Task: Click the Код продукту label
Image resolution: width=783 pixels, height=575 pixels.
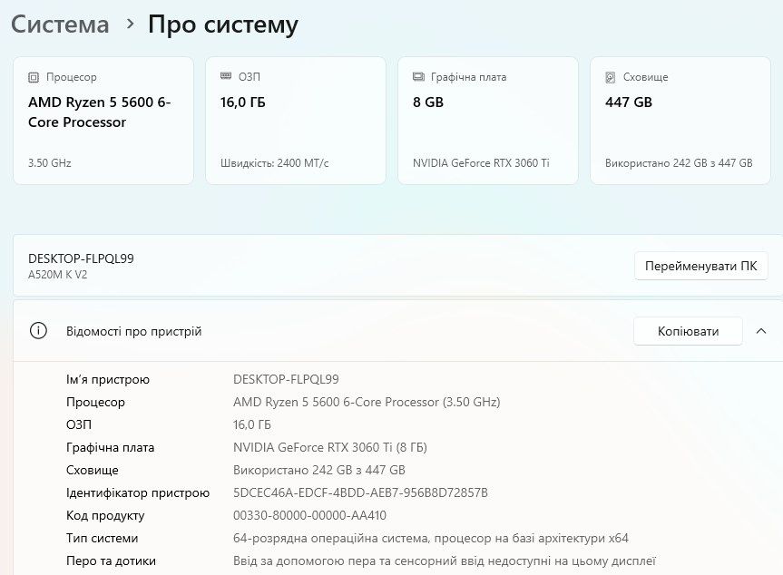Action: point(105,516)
